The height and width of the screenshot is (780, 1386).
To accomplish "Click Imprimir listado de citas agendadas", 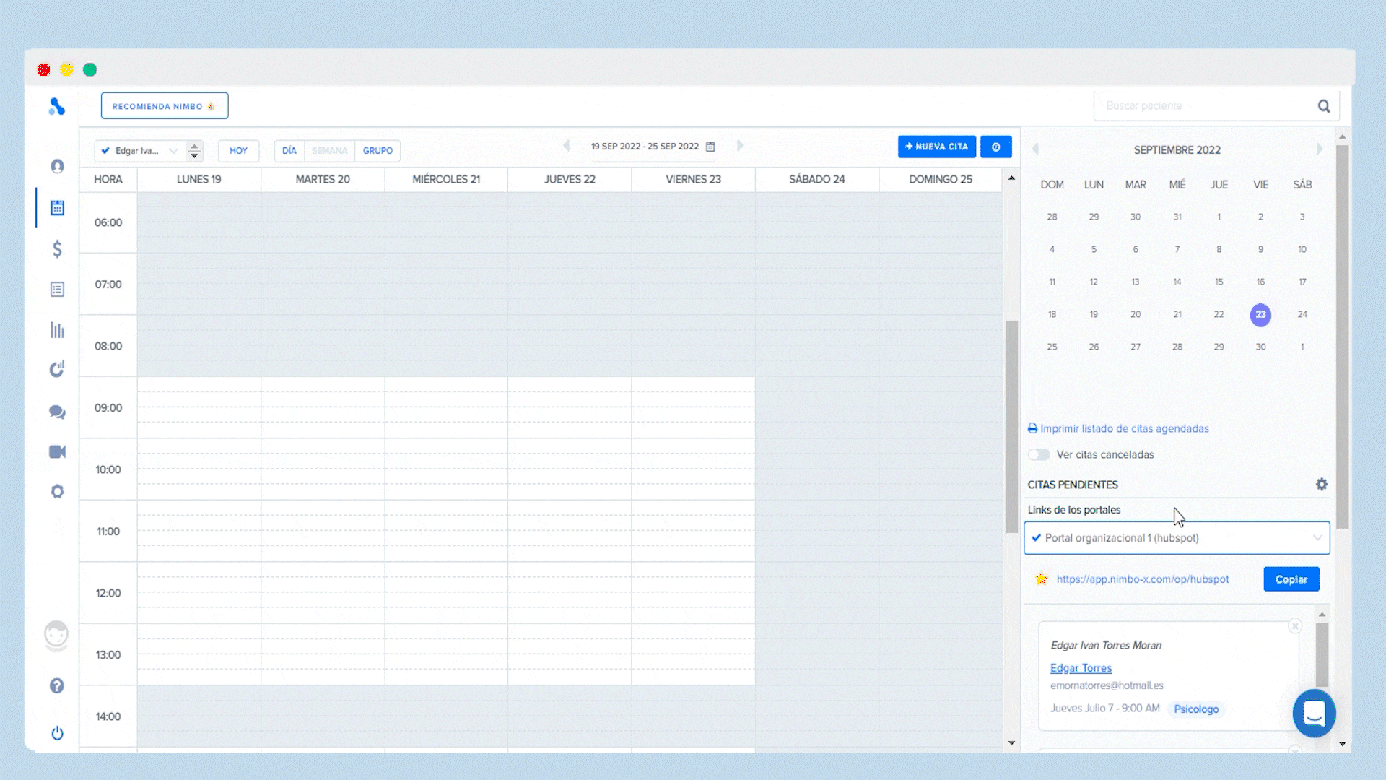I will (x=1118, y=428).
